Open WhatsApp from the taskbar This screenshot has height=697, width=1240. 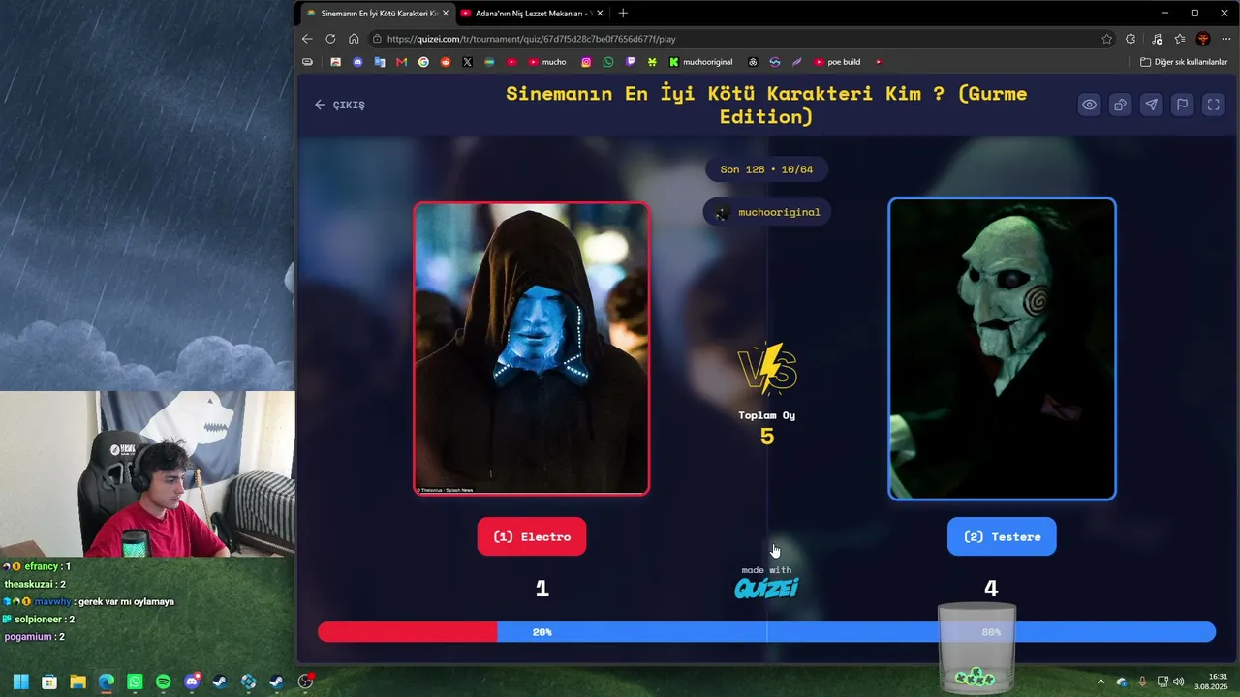tap(135, 682)
